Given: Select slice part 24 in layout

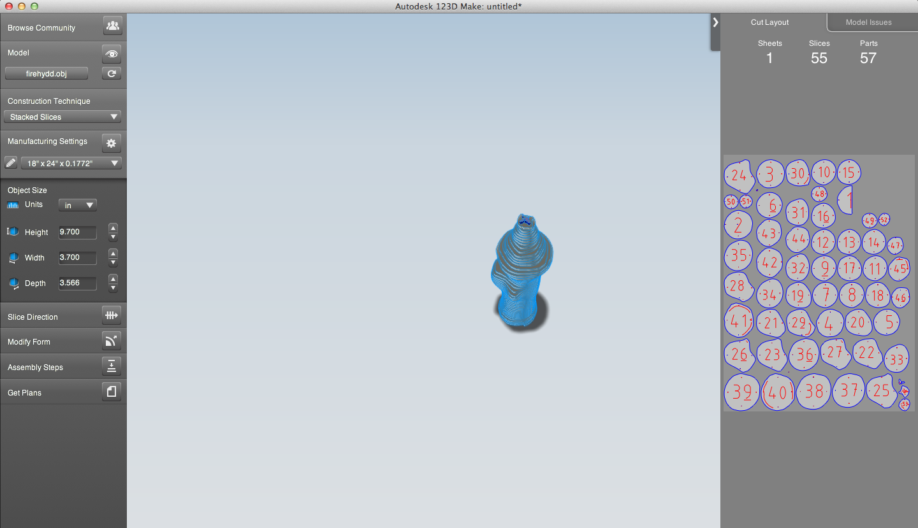Looking at the screenshot, I should 739,175.
